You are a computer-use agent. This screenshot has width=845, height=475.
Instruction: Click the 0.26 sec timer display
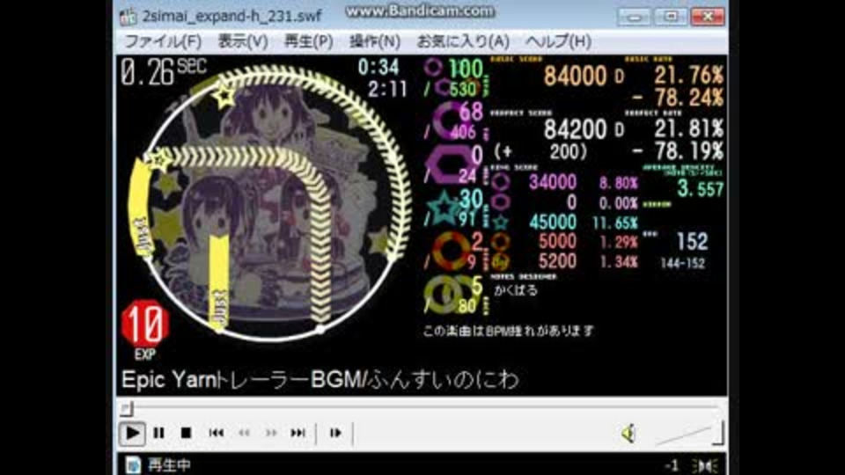(x=164, y=71)
